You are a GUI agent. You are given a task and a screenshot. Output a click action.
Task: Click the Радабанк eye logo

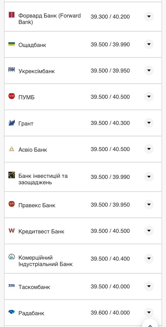point(11,312)
